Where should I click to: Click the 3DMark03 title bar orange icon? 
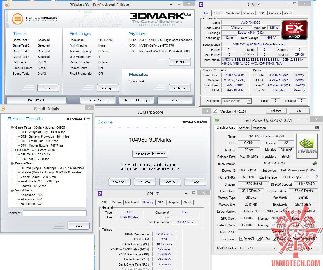coord(7,4)
